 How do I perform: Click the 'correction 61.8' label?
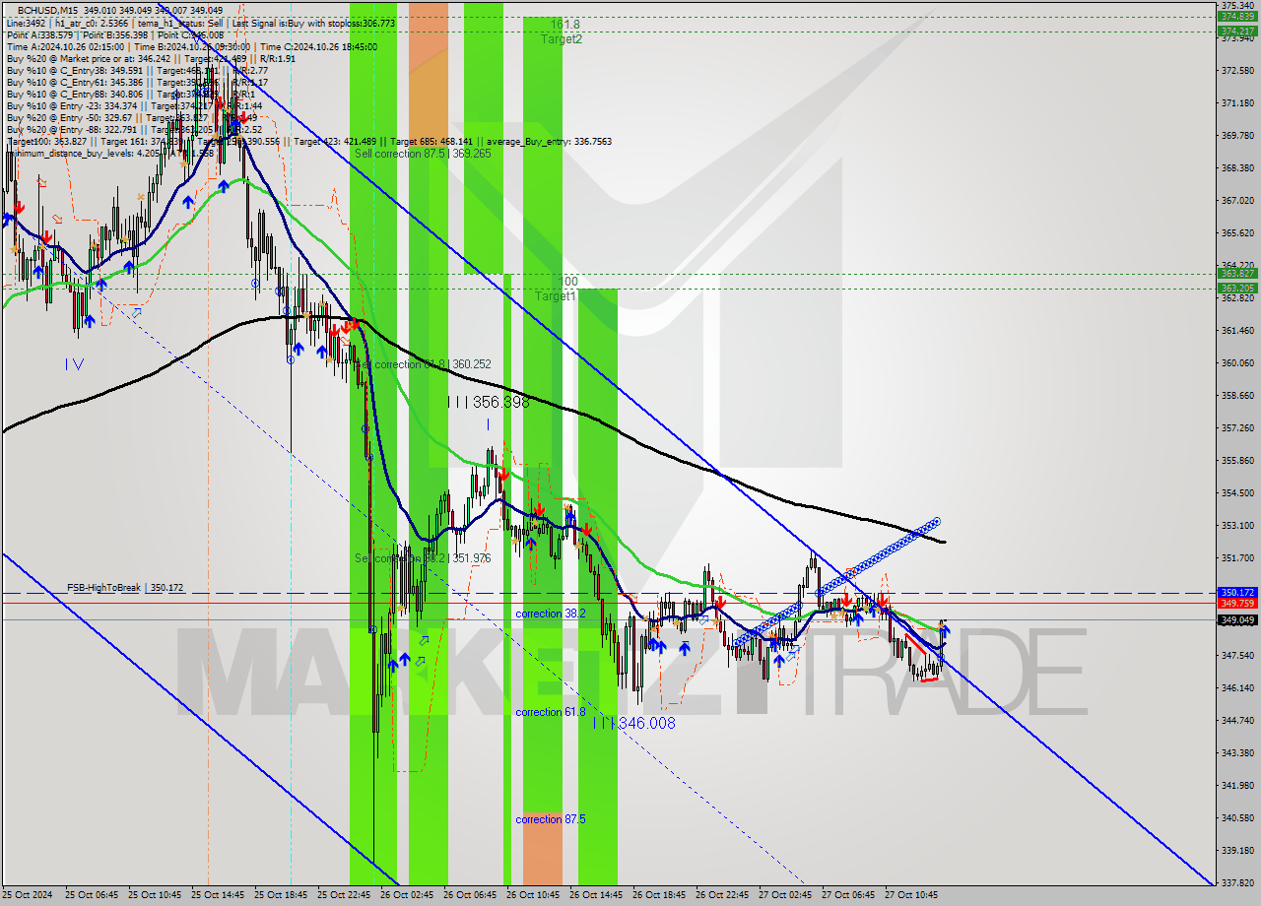click(551, 712)
